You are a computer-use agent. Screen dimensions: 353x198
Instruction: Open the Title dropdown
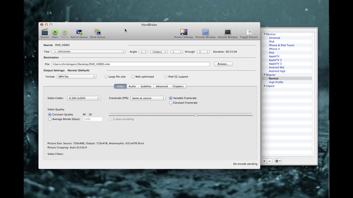(88, 52)
